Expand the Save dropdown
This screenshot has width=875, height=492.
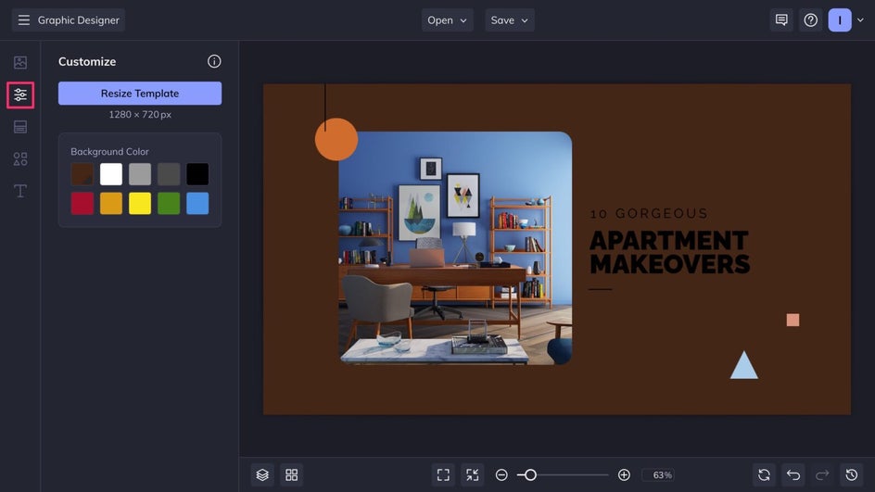510,20
